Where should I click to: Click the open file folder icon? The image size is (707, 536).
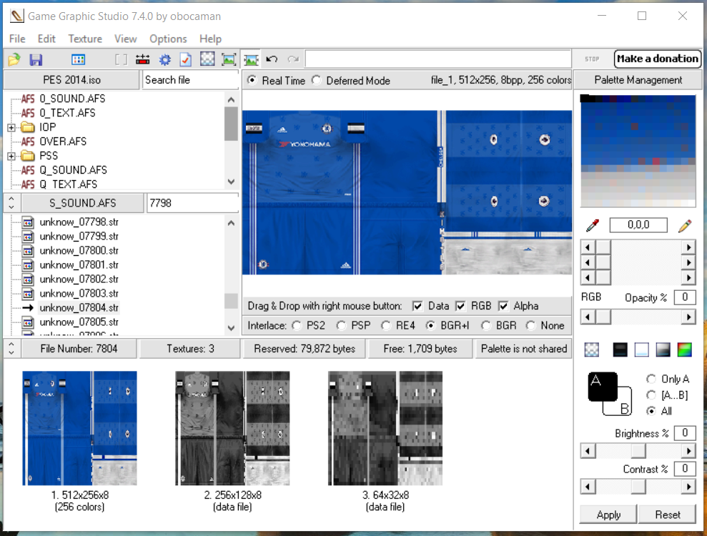14,59
